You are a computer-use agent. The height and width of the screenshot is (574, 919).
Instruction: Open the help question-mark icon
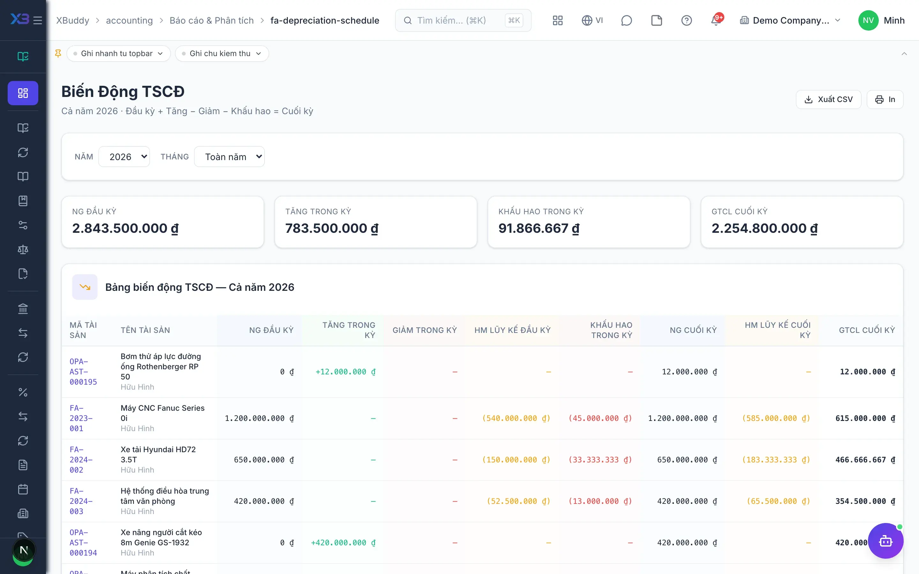[x=686, y=20]
